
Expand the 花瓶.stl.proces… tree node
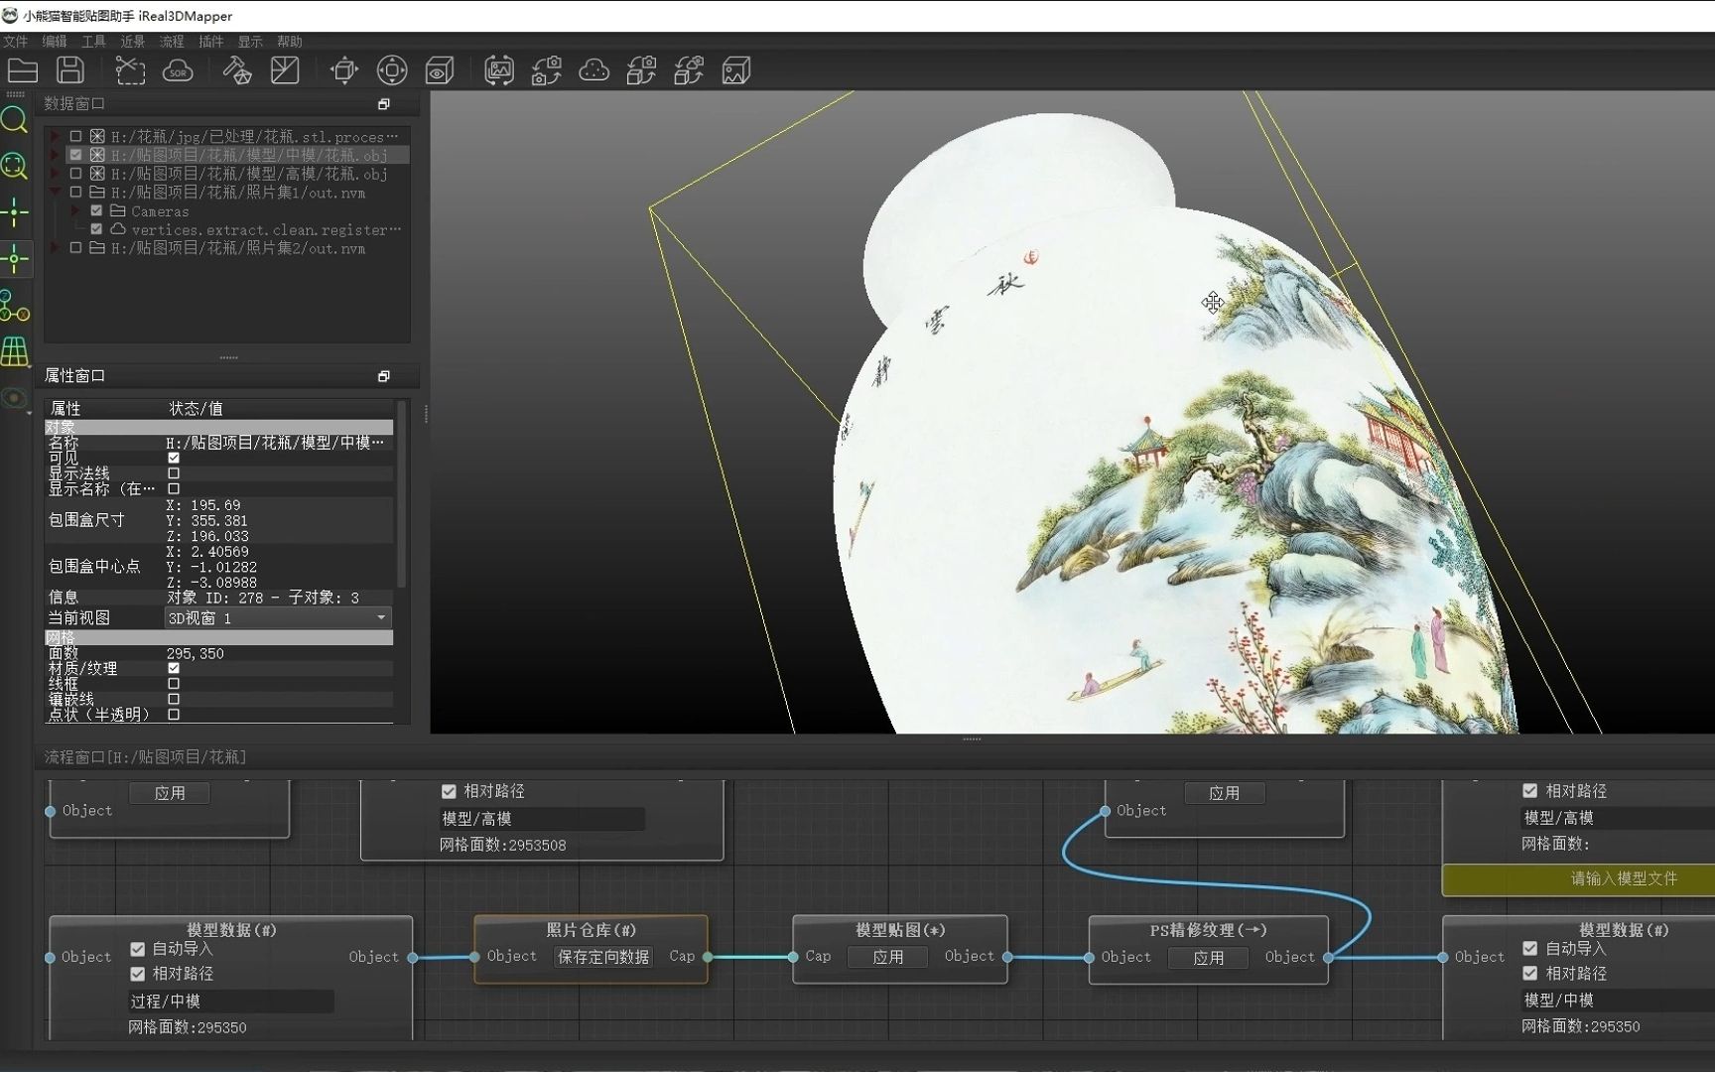pyautogui.click(x=56, y=136)
